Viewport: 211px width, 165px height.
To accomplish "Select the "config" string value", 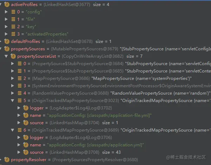I will pos(33,12).
